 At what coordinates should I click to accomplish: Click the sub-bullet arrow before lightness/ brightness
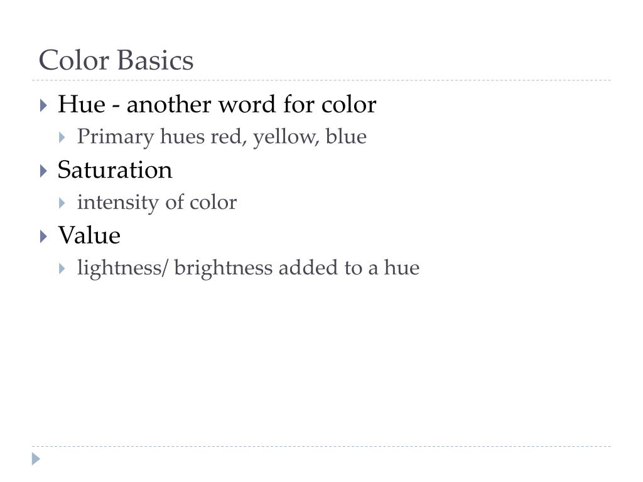(x=62, y=269)
